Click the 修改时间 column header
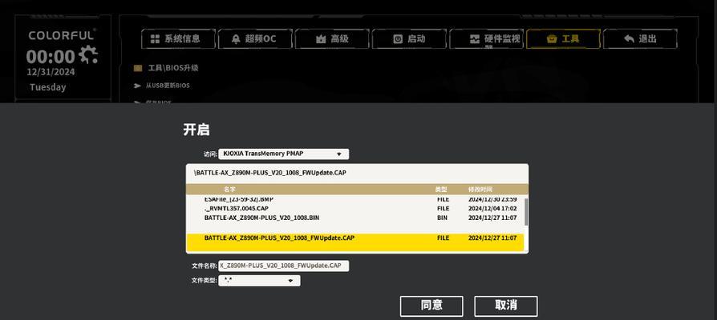717x320 pixels. [480, 189]
